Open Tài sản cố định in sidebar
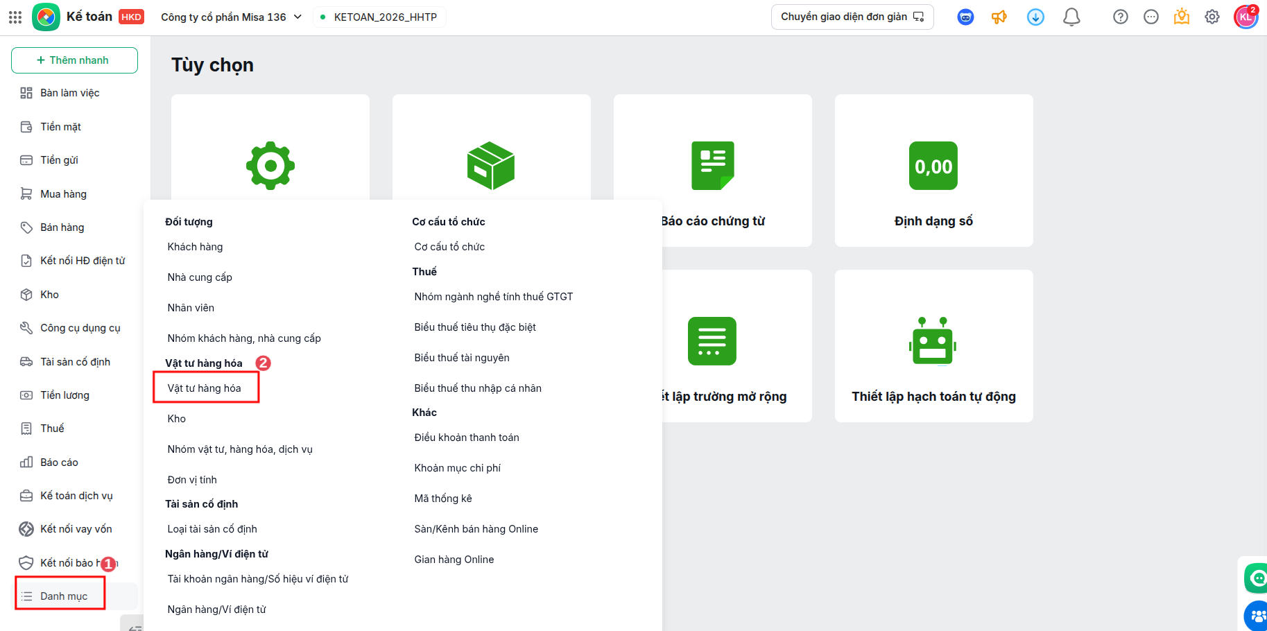The height and width of the screenshot is (631, 1267). pos(75,362)
